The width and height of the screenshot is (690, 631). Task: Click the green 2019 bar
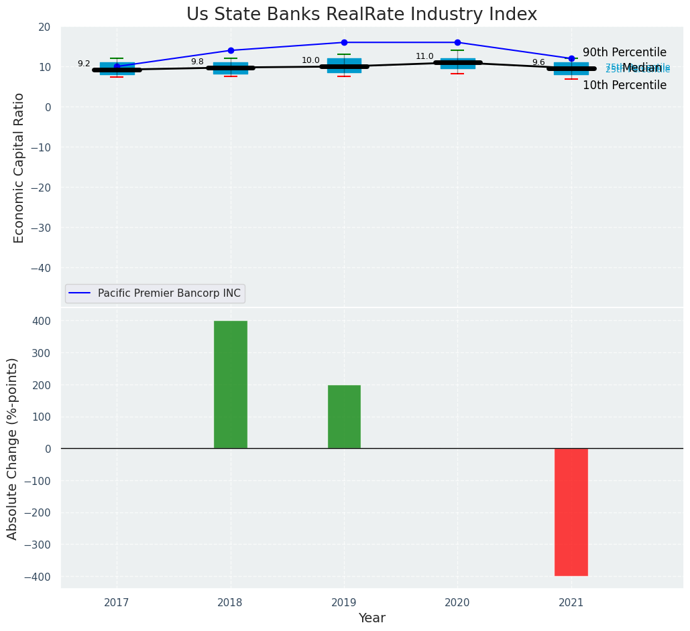pyautogui.click(x=344, y=416)
